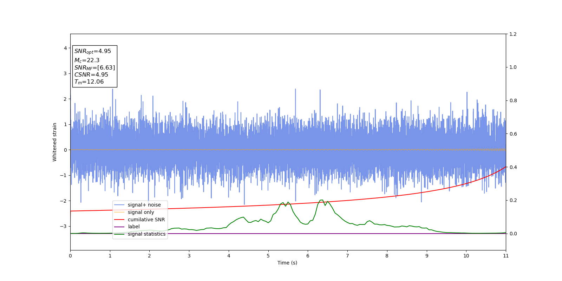562x281 pixels.
Task: Click the right axis tick label 0.4
Action: click(x=513, y=167)
